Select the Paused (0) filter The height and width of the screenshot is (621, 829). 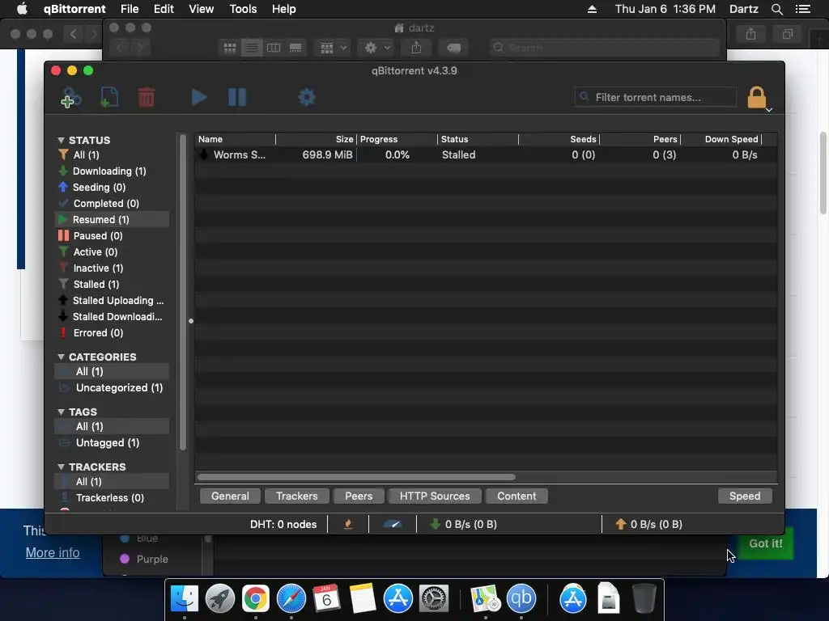click(112, 236)
